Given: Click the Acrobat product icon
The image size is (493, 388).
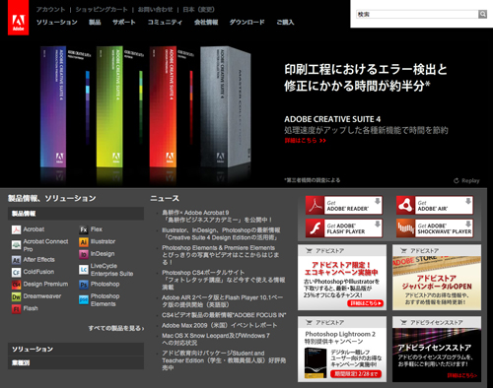Looking at the screenshot, I should (x=16, y=229).
